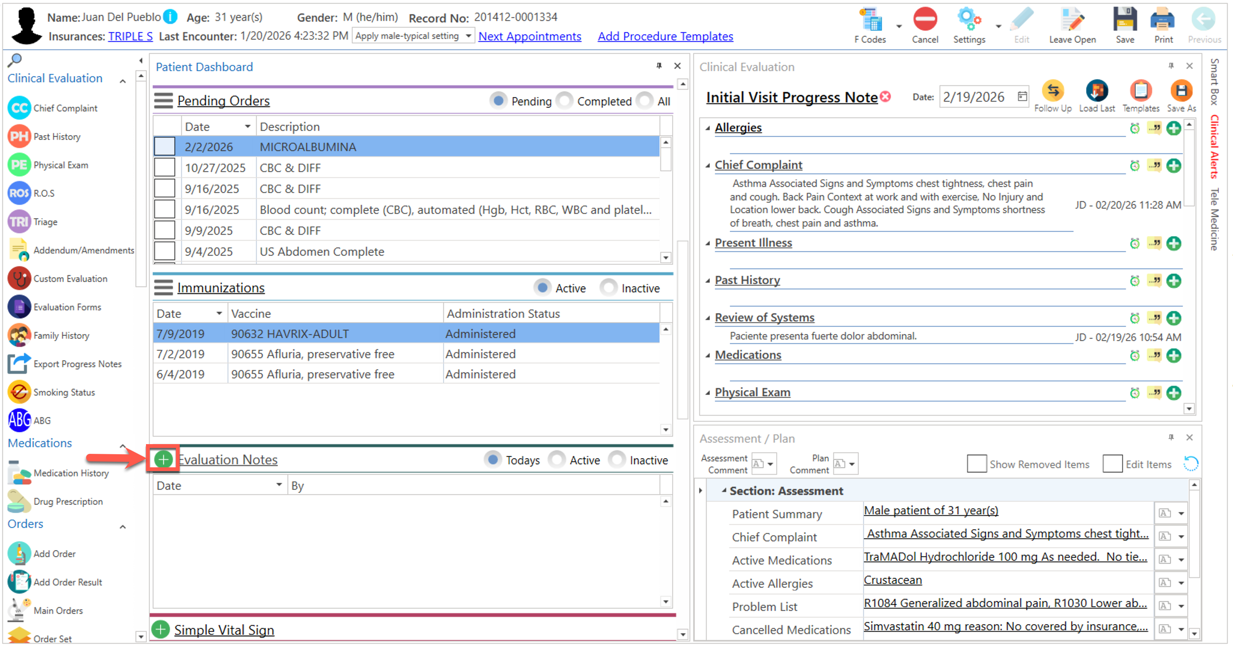Open the Clinical Alerts side tab

click(x=1215, y=146)
